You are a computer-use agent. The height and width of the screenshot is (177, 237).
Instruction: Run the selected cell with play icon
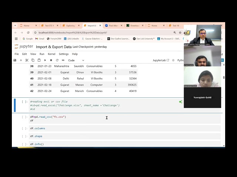(45, 60)
